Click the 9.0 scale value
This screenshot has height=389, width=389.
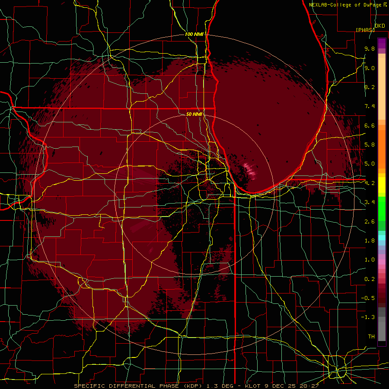pyautogui.click(x=370, y=68)
